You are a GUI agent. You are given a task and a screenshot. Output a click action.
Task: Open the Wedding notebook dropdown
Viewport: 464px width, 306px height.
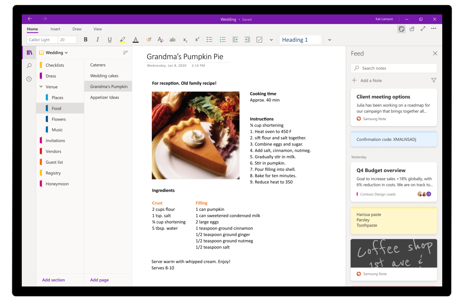(x=66, y=52)
